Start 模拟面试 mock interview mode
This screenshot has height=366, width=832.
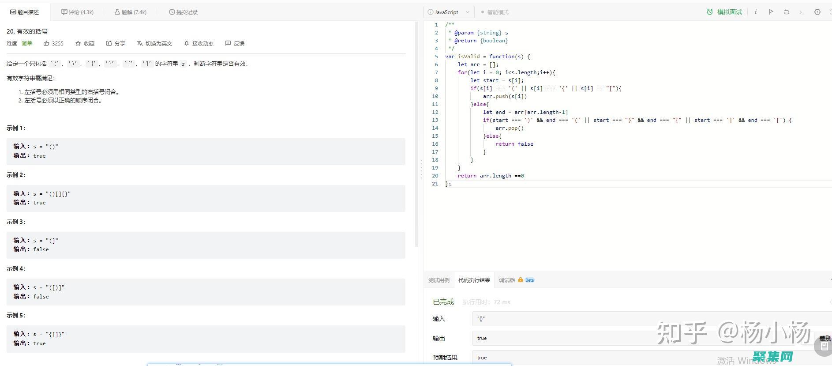point(724,12)
